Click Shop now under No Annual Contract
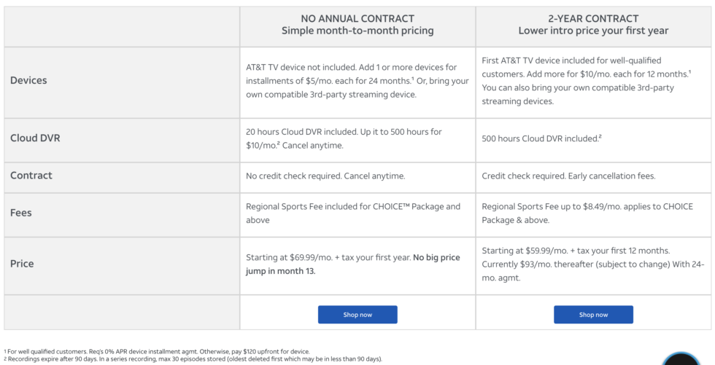The height and width of the screenshot is (365, 715). tap(357, 315)
